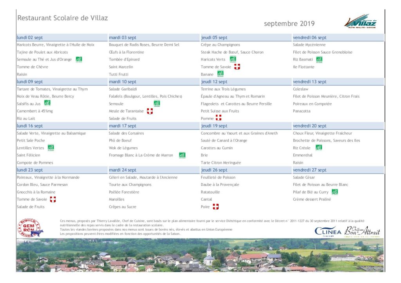The height and width of the screenshot is (283, 401).
Task: Click the mardi 10 sept header
Action: 154,82
